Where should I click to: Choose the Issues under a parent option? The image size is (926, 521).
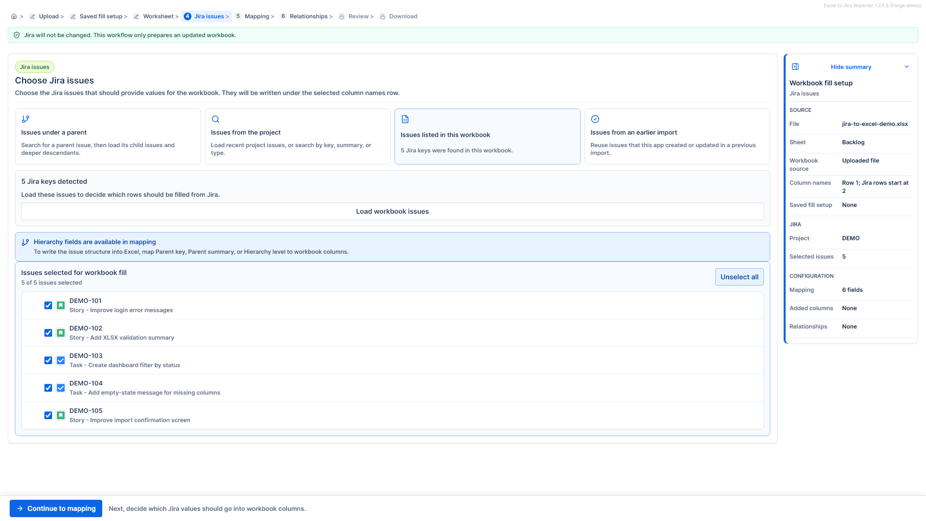tap(108, 137)
